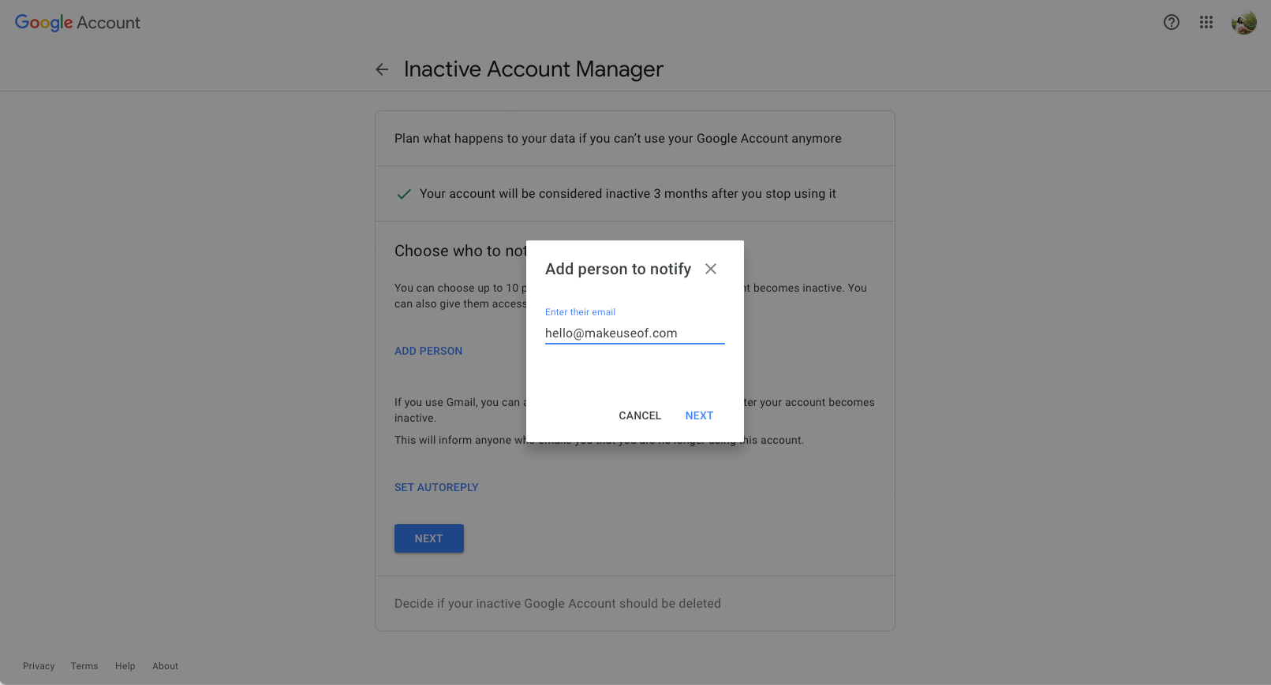Screen dimensions: 1271x685
Task: Click the green checkmark icon
Action: [403, 194]
